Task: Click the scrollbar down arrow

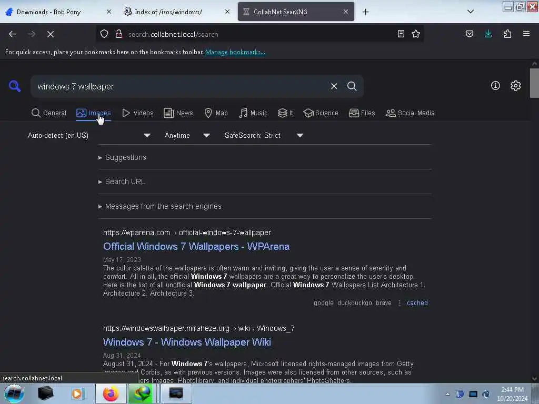Action: 534,379
